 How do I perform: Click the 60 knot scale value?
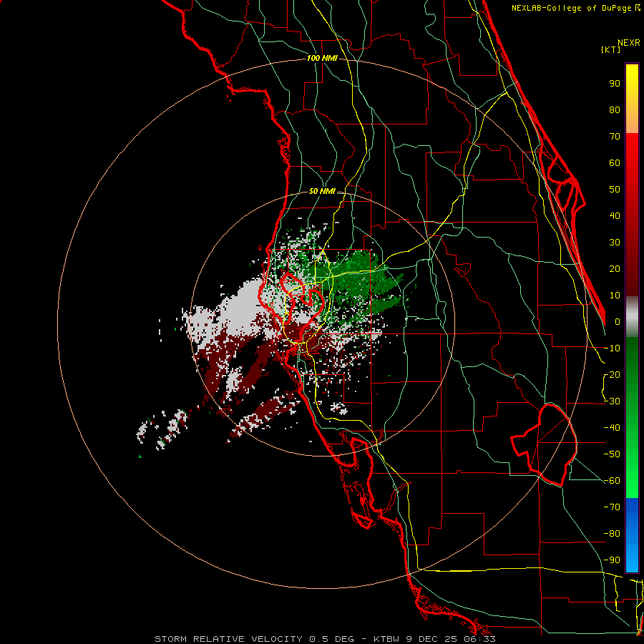(x=615, y=163)
